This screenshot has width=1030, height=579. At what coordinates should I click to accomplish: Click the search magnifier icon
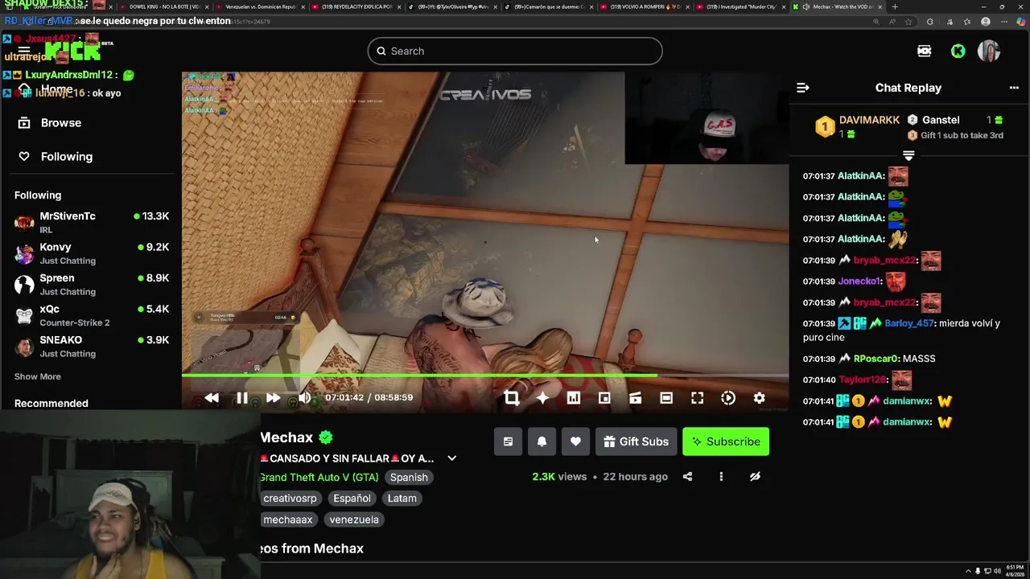click(x=381, y=51)
